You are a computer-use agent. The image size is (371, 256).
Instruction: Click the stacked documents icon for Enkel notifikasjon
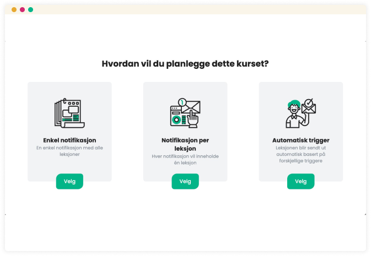point(69,113)
